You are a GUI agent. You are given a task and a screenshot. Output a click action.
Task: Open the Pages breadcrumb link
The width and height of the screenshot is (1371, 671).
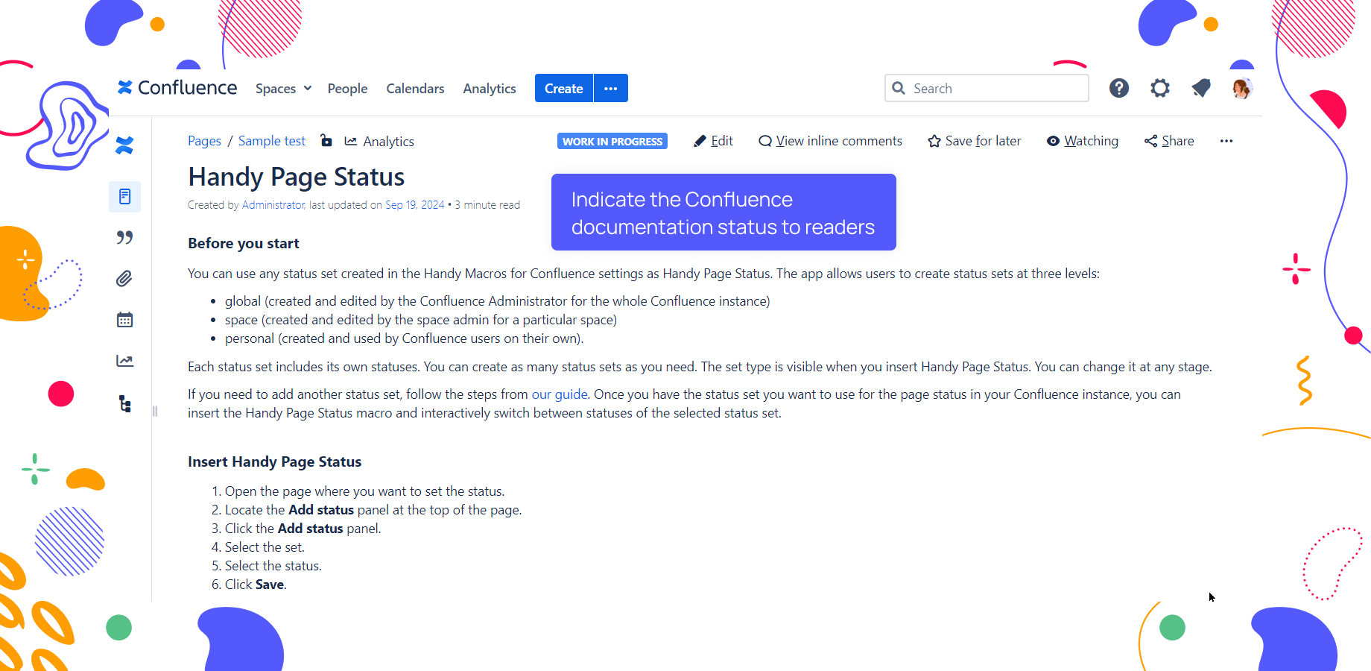point(204,141)
